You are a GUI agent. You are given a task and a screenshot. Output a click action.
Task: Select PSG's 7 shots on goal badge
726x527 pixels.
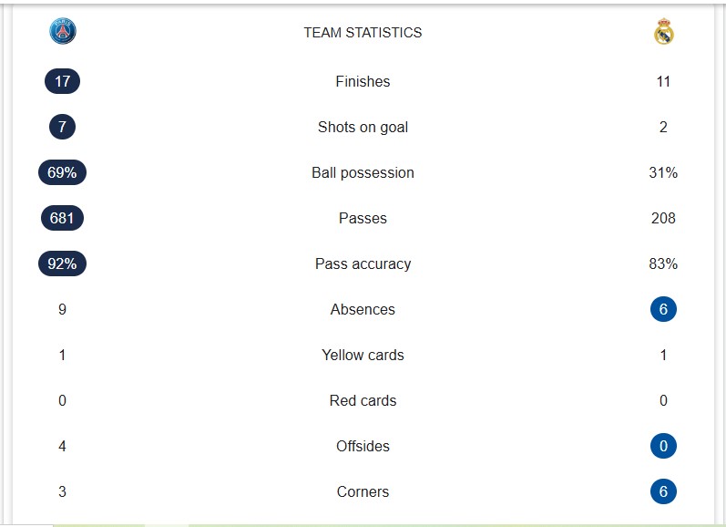point(63,127)
